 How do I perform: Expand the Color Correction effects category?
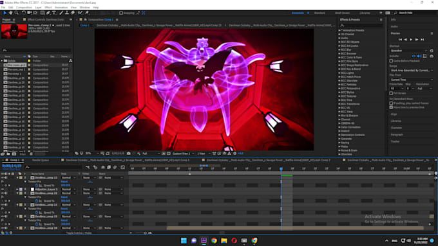[x=339, y=127]
